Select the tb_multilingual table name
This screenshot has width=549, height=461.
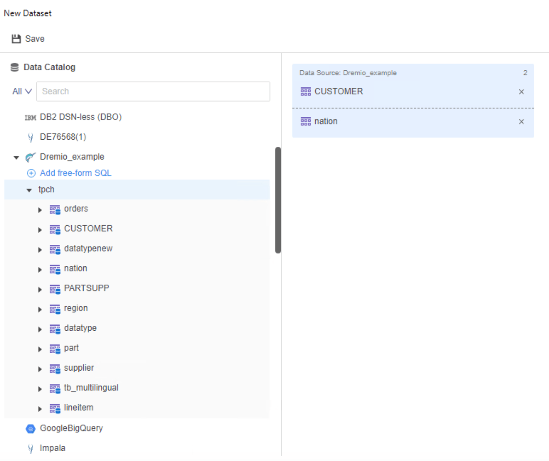pos(91,388)
